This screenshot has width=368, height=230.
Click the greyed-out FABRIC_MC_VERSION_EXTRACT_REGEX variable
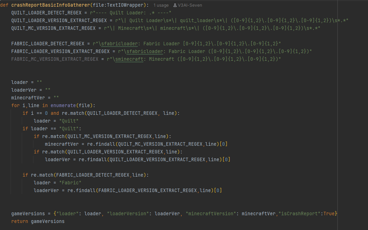[x=55, y=59]
